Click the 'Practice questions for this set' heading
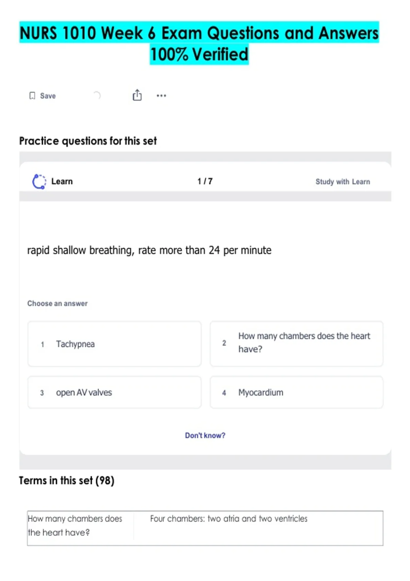410x581 pixels. tap(88, 141)
